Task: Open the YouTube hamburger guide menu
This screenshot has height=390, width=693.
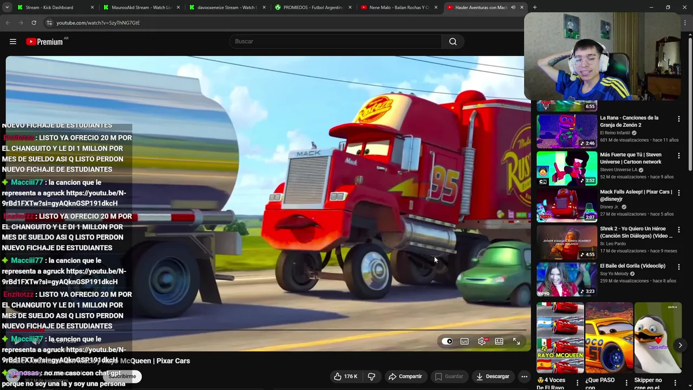Action: pos(13,42)
